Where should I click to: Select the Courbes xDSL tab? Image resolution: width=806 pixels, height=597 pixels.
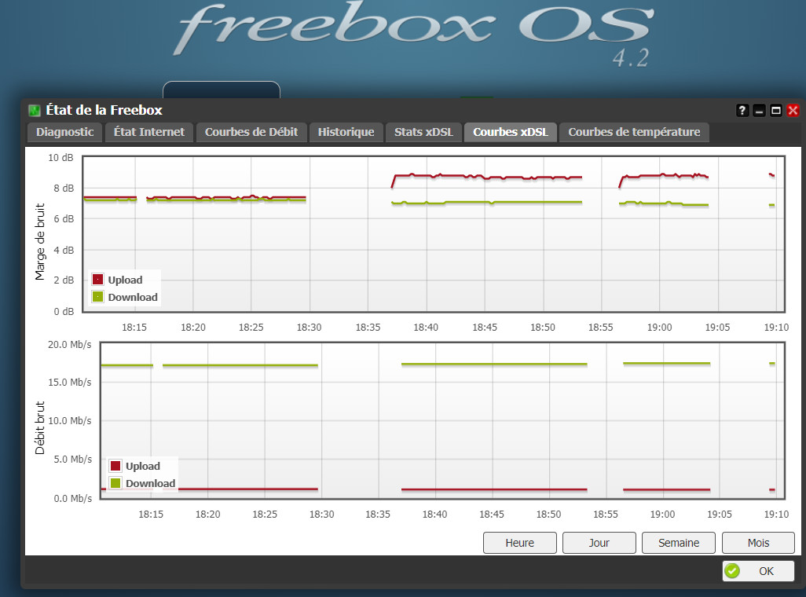pos(511,132)
